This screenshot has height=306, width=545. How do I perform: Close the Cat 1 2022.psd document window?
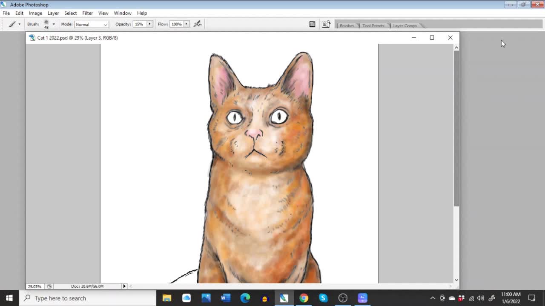(450, 38)
